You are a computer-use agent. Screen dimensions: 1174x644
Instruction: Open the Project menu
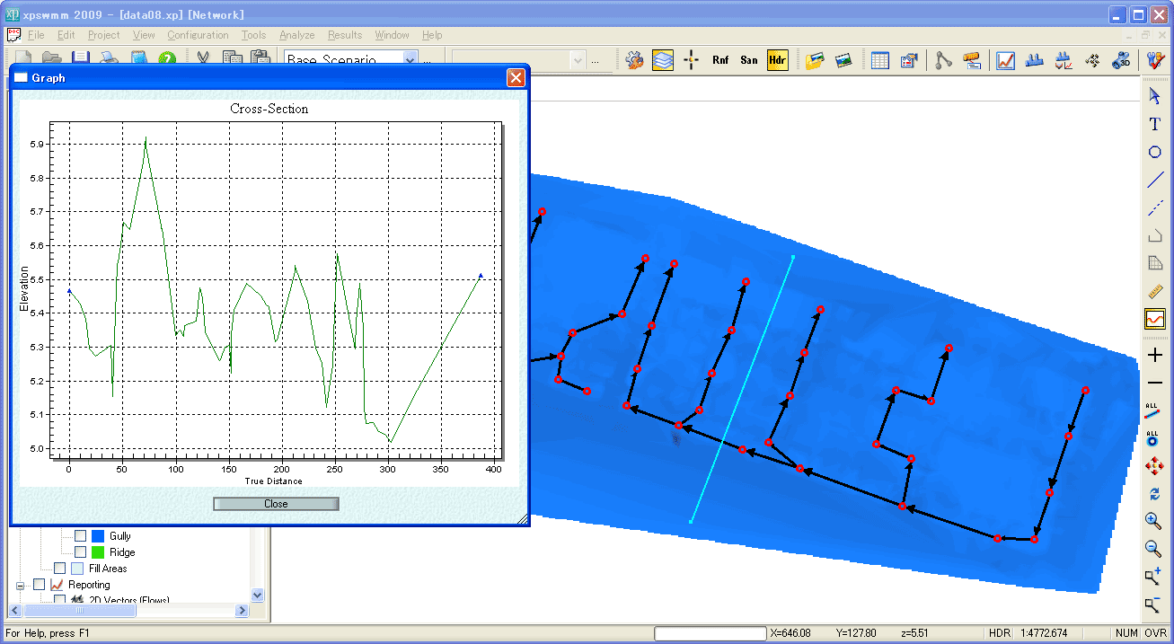click(103, 35)
